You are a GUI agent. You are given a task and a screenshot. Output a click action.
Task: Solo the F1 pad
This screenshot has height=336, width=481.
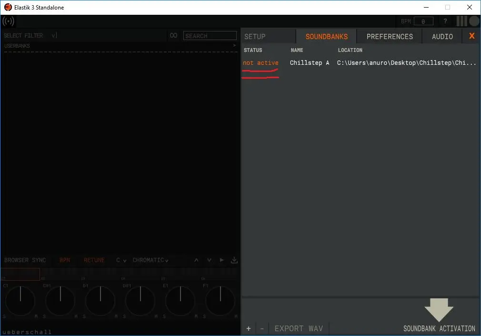click(204, 316)
